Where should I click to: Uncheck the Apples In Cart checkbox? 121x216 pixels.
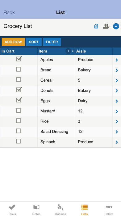[x=19, y=59]
